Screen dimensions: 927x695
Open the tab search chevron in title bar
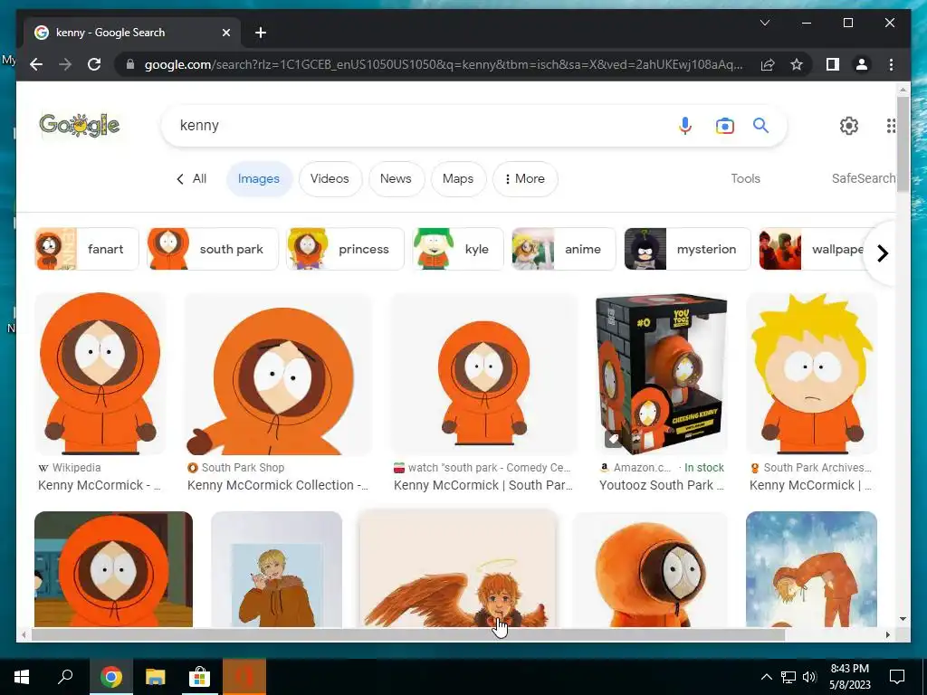[764, 23]
